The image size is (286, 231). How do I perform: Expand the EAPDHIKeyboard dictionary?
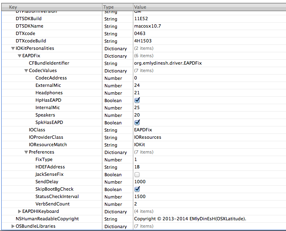pyautogui.click(x=19, y=211)
